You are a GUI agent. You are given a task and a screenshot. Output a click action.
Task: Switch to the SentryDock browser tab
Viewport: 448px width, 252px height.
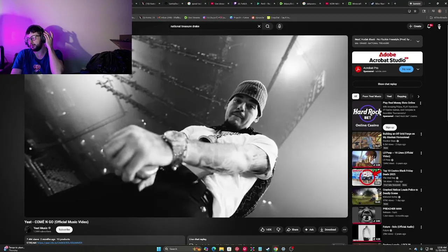(x=174, y=3)
